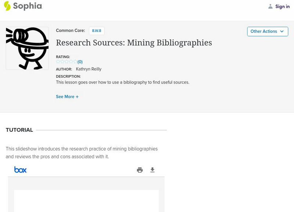294x212 pixels.
Task: Rate the lesson one star
Action: (58, 62)
